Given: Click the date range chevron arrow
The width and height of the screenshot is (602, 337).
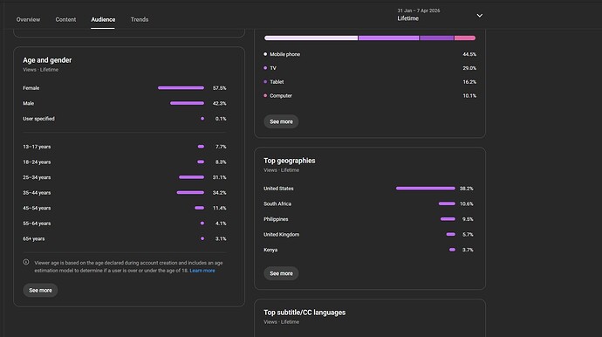Looking at the screenshot, I should click(480, 16).
